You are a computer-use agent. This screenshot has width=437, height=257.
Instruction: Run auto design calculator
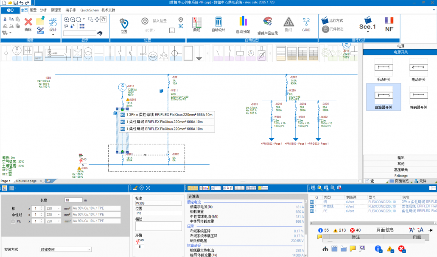click(x=218, y=24)
